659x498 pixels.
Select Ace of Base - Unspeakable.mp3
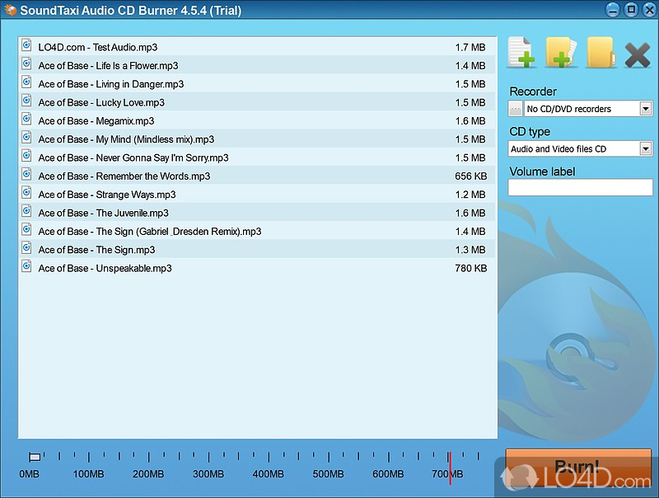click(105, 268)
